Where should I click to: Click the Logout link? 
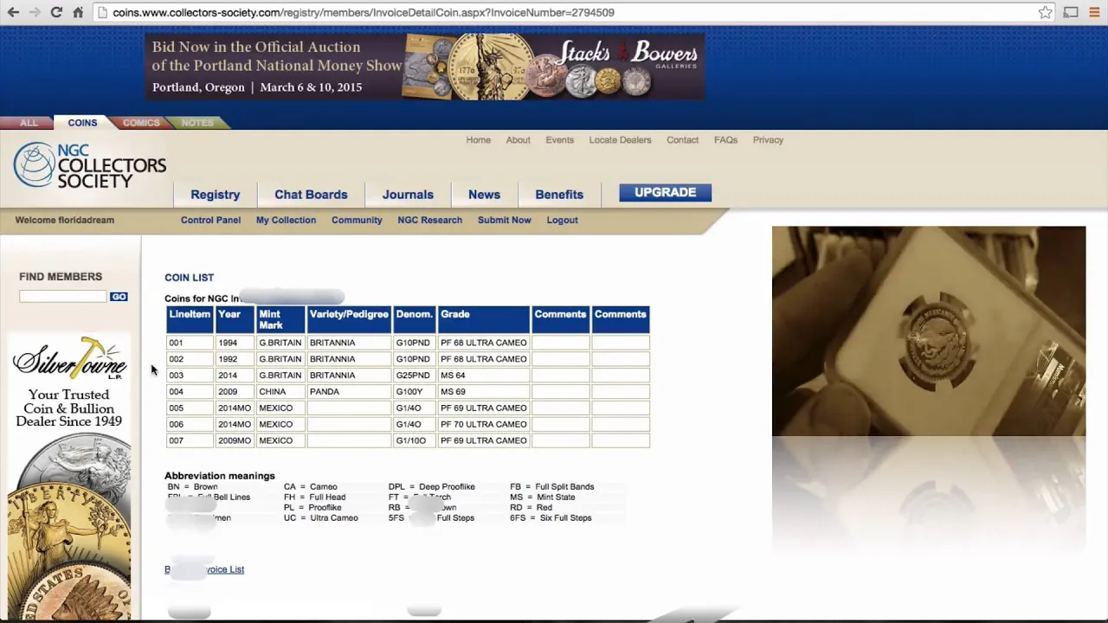(562, 220)
